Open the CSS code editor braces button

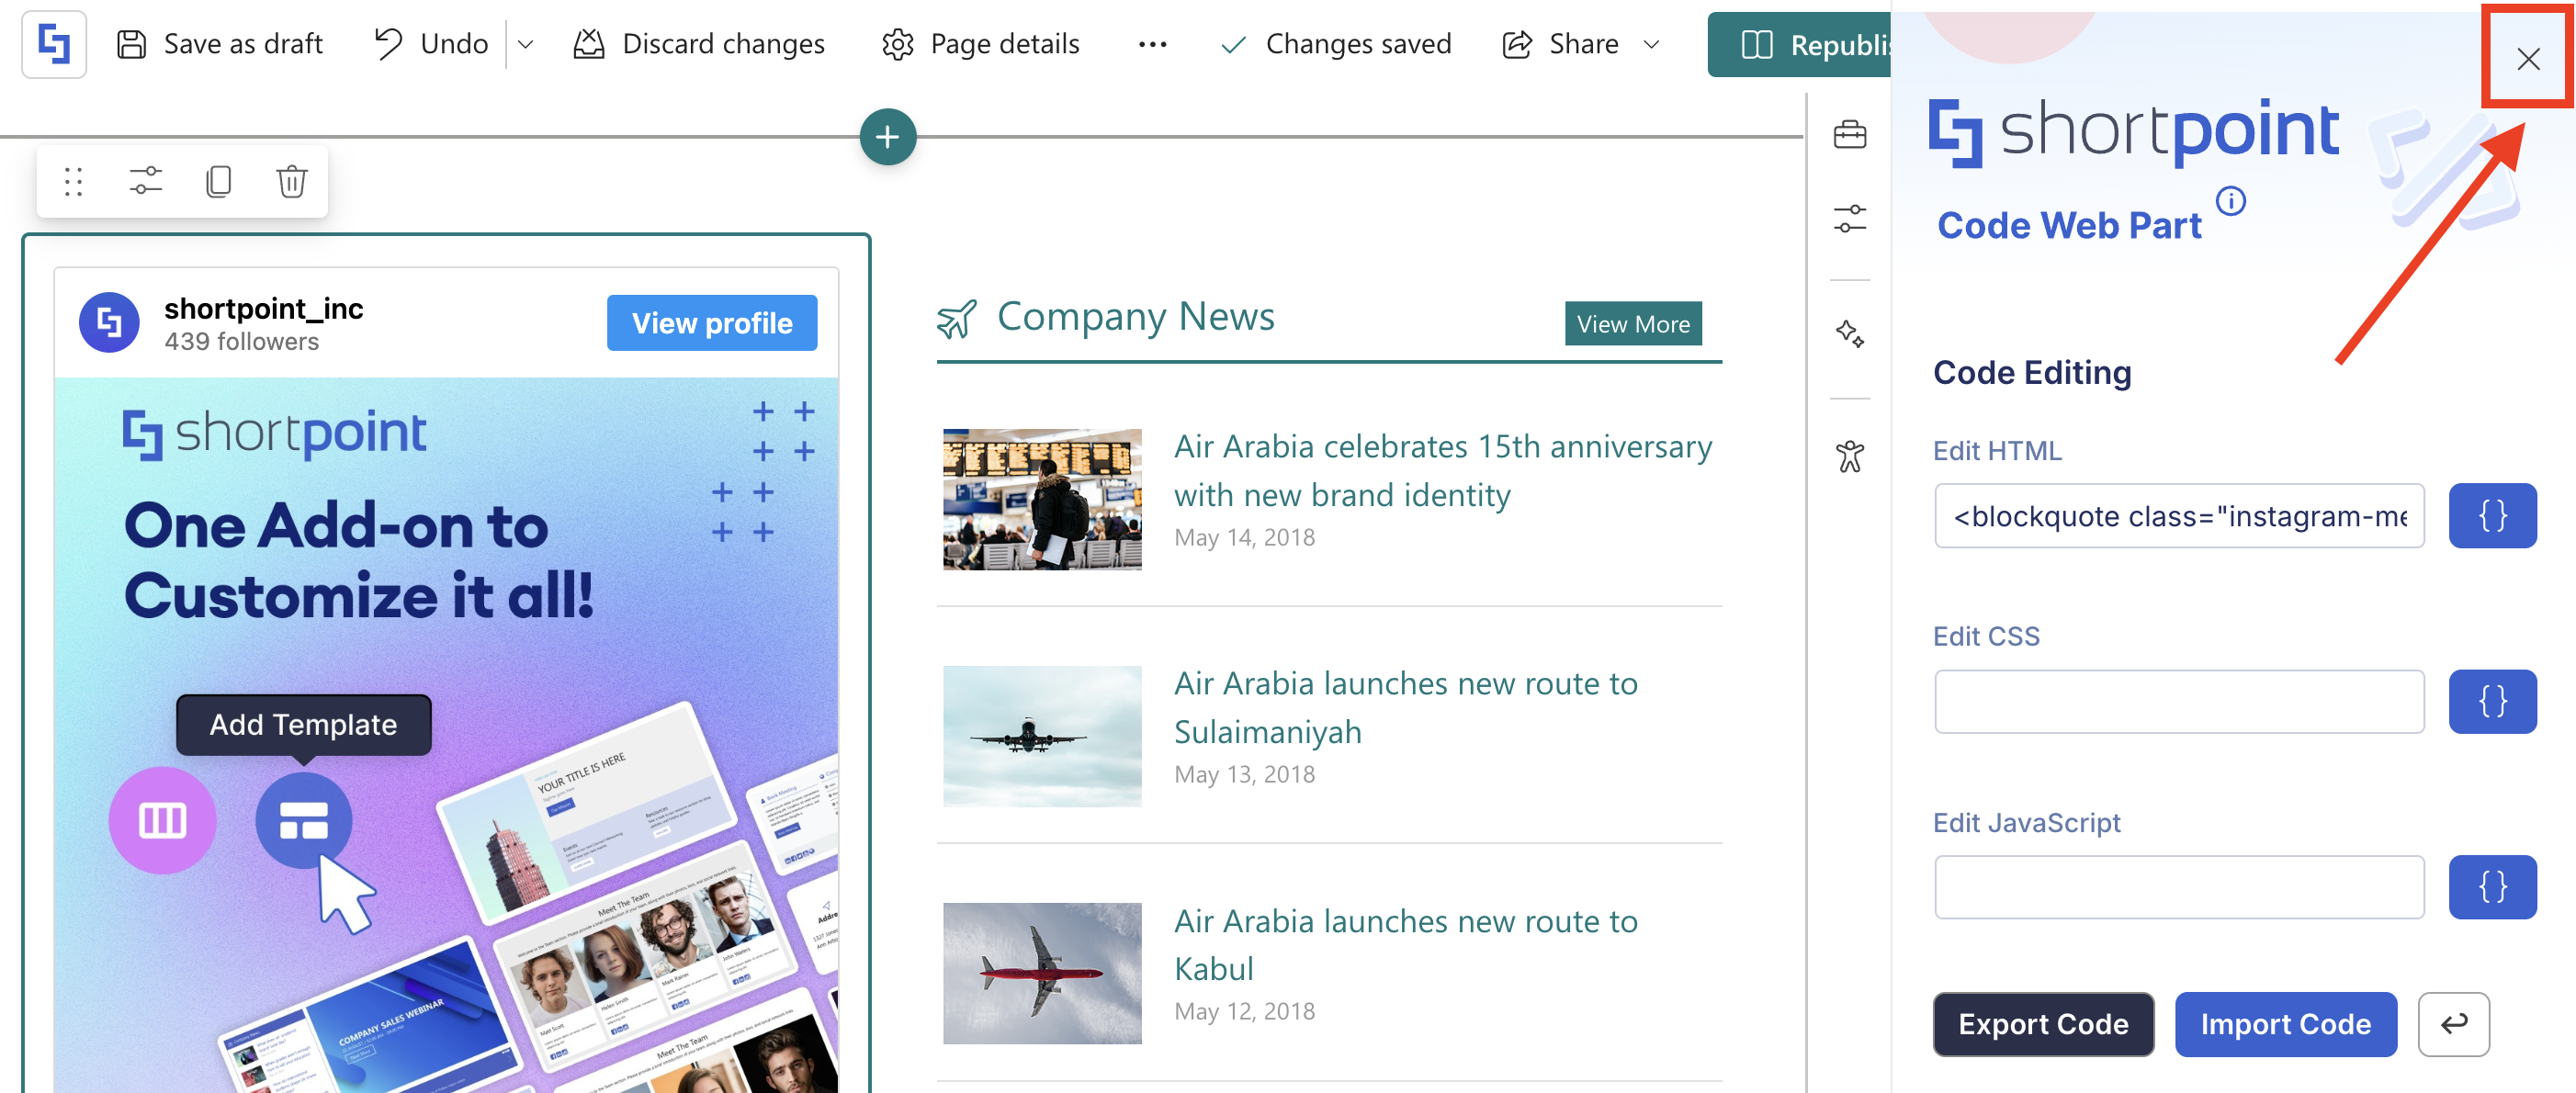point(2491,702)
